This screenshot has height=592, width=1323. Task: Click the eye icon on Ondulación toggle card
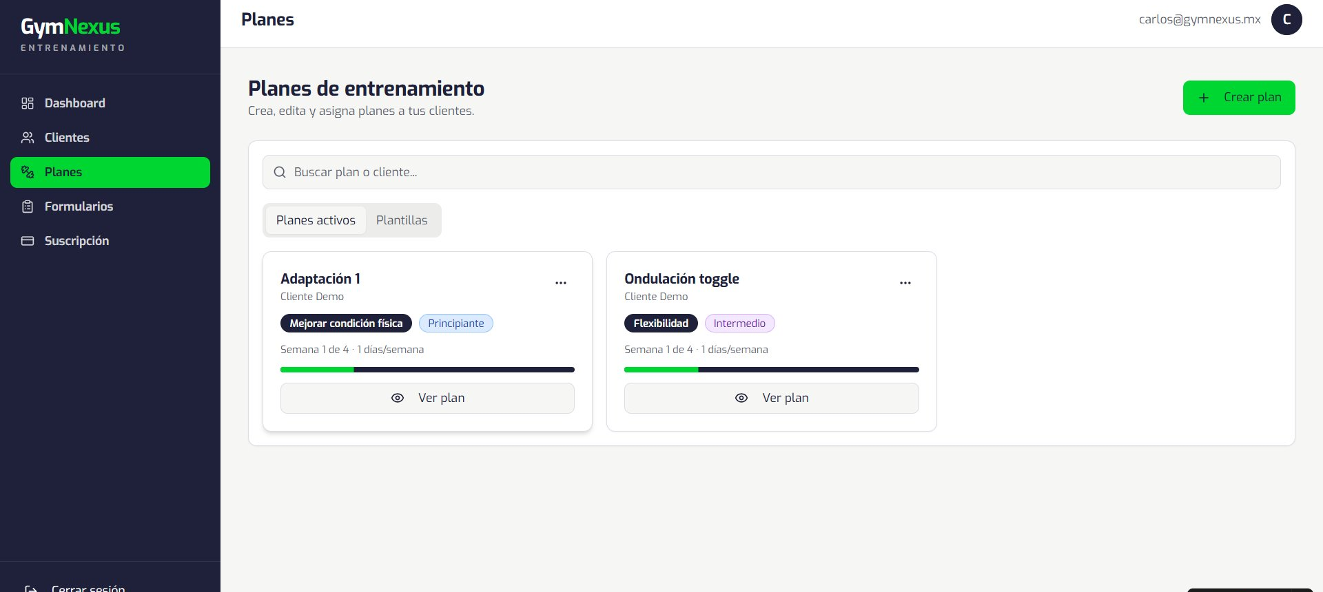coord(741,398)
